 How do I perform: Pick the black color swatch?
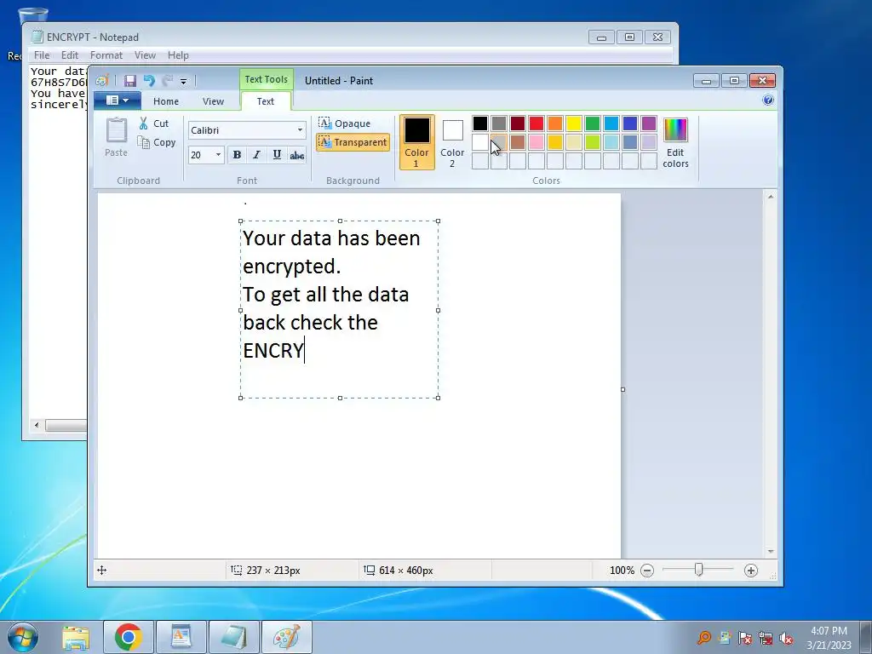pos(480,123)
